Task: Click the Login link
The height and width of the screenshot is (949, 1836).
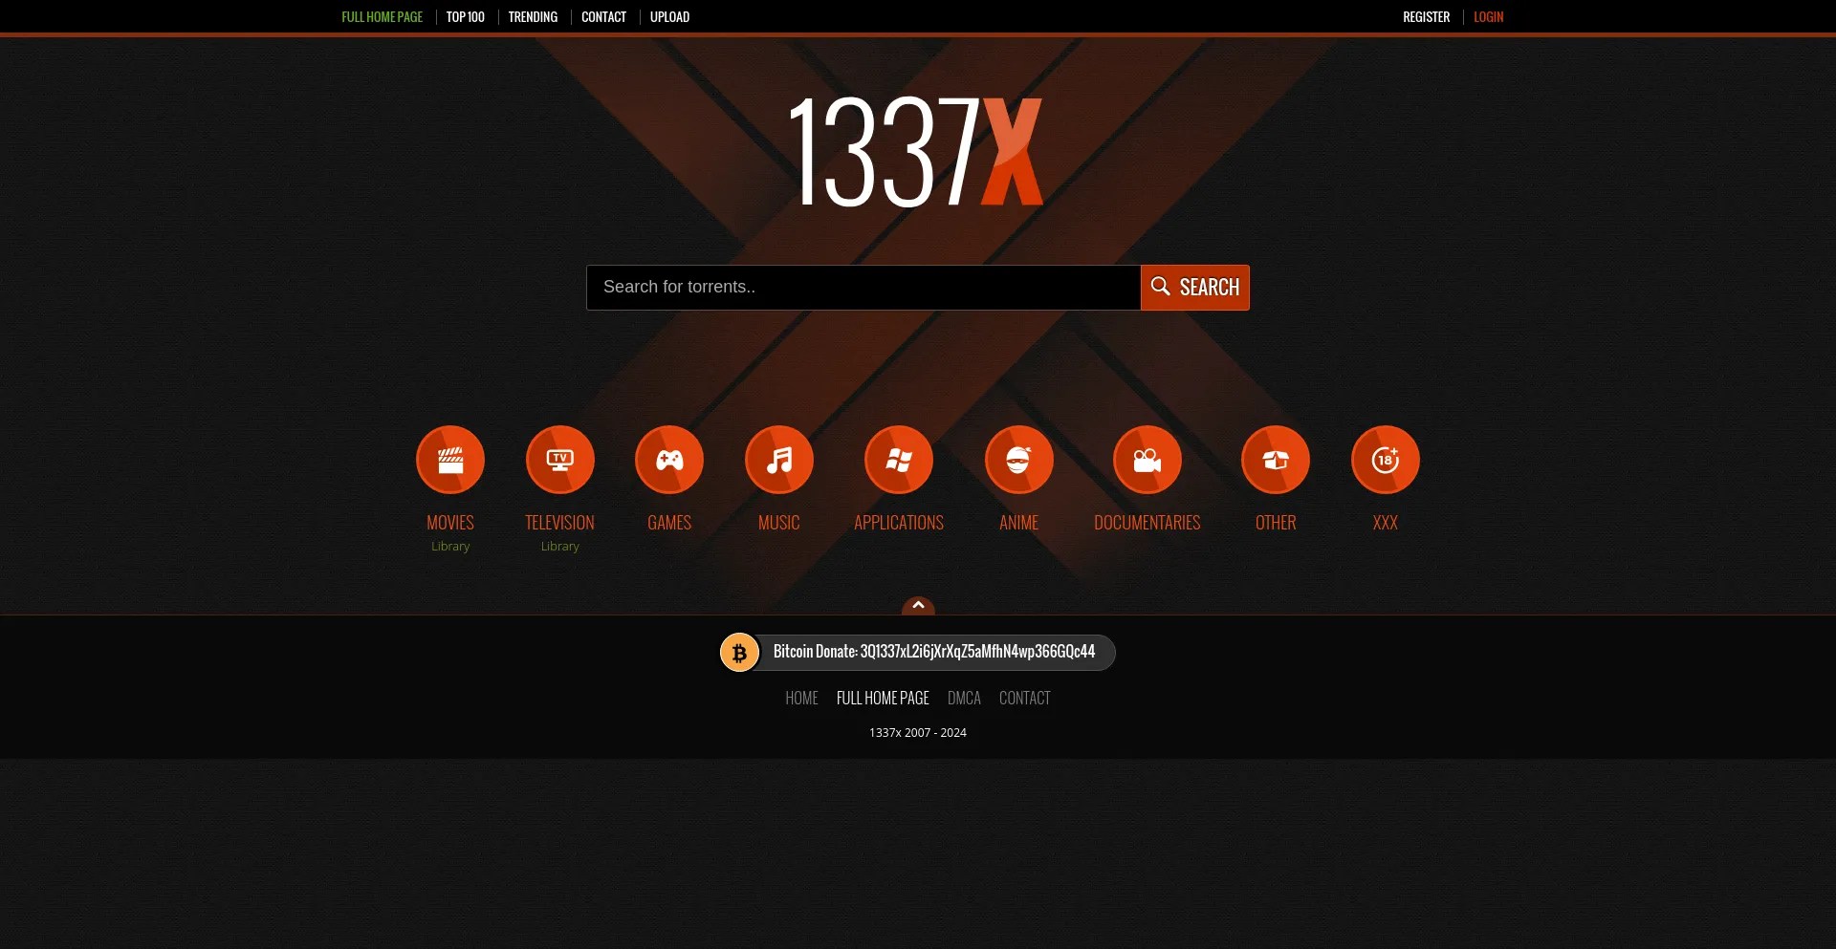Action: coord(1489,17)
